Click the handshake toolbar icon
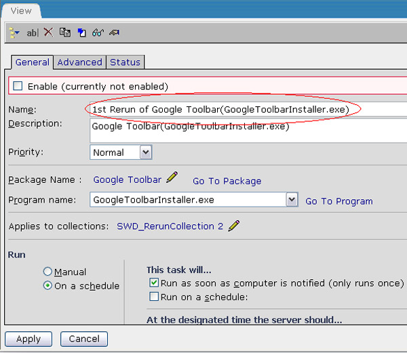Viewport: 407px width, 353px height. pos(114,33)
